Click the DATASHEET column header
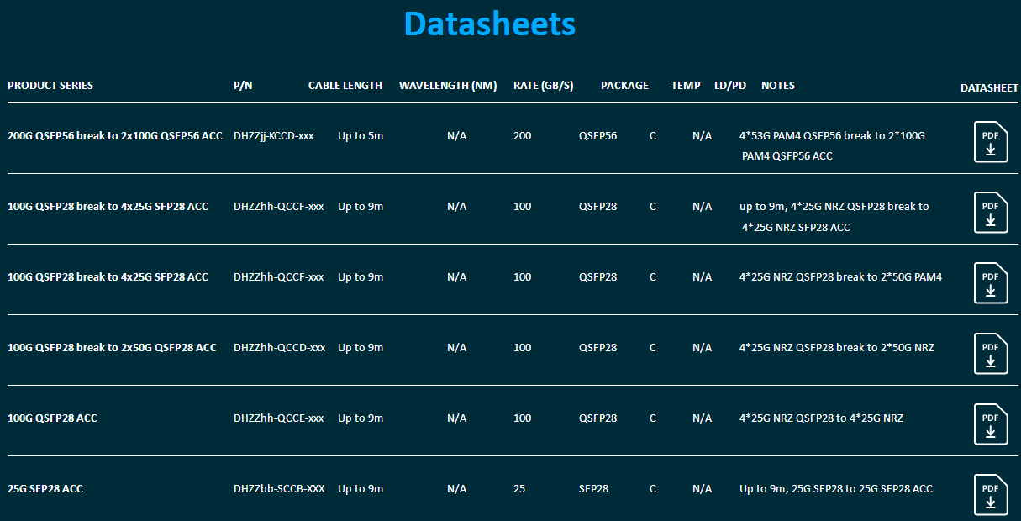 coord(990,88)
